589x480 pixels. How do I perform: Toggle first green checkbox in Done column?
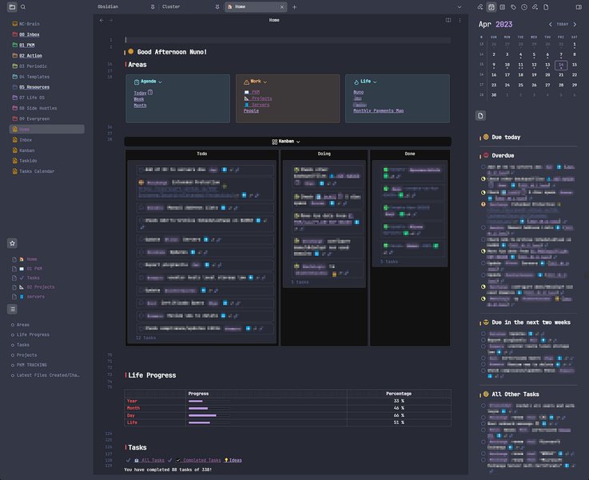click(385, 170)
